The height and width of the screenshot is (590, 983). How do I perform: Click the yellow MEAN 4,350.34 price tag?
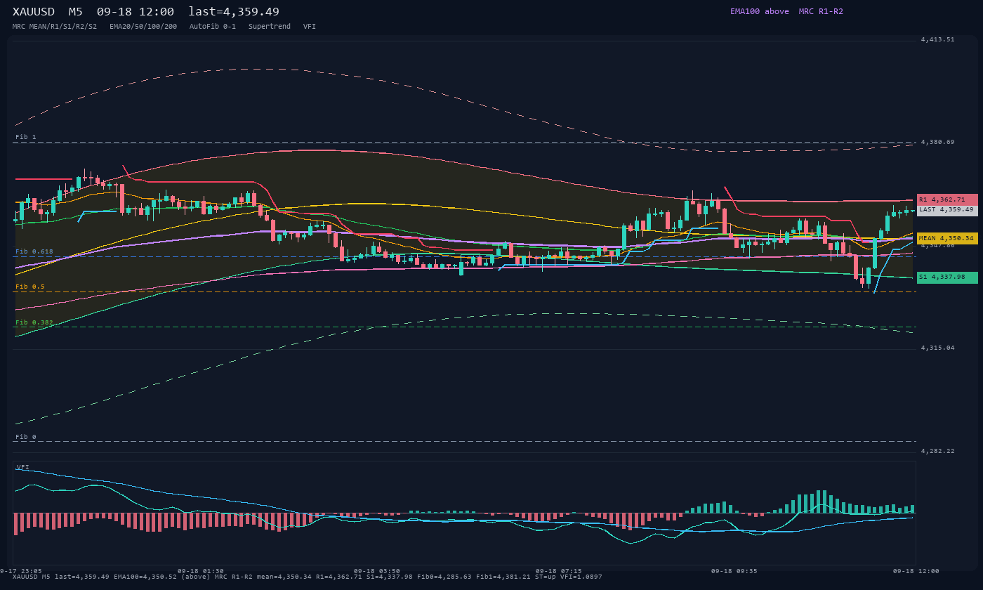coord(947,239)
